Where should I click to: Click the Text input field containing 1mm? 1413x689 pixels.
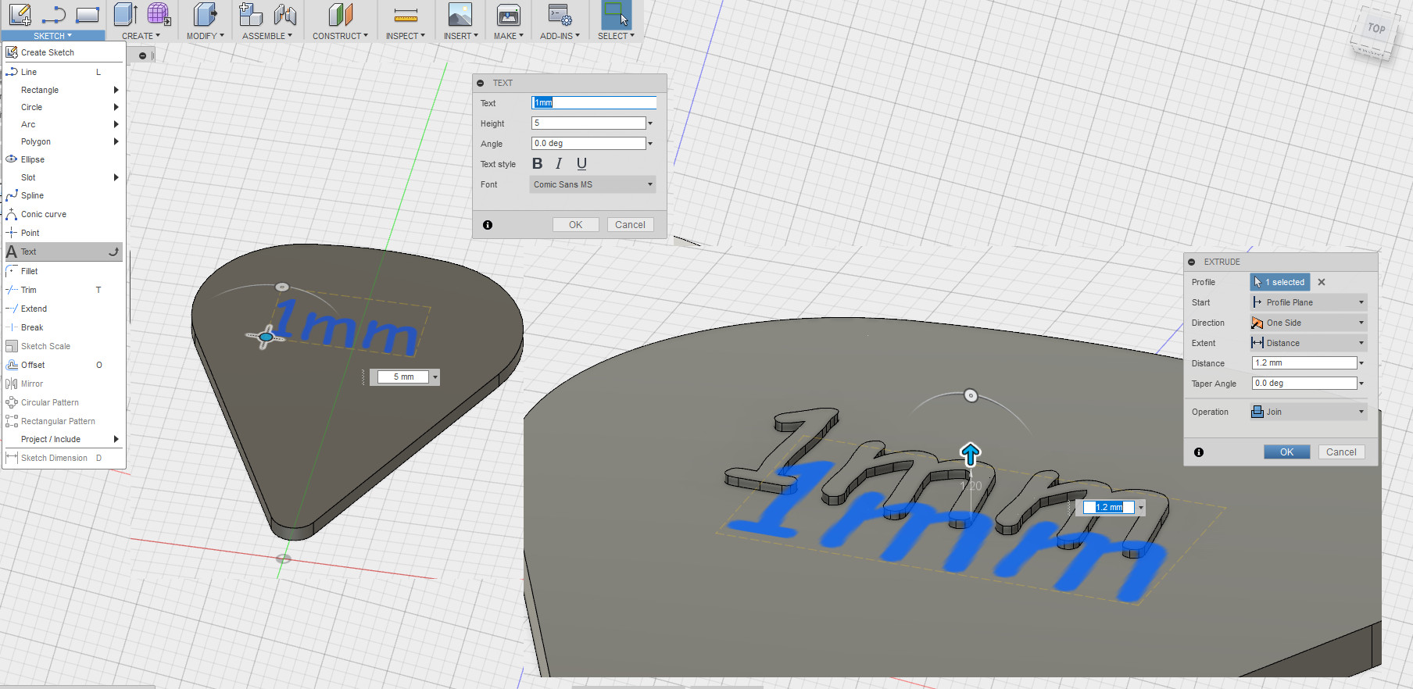(594, 103)
